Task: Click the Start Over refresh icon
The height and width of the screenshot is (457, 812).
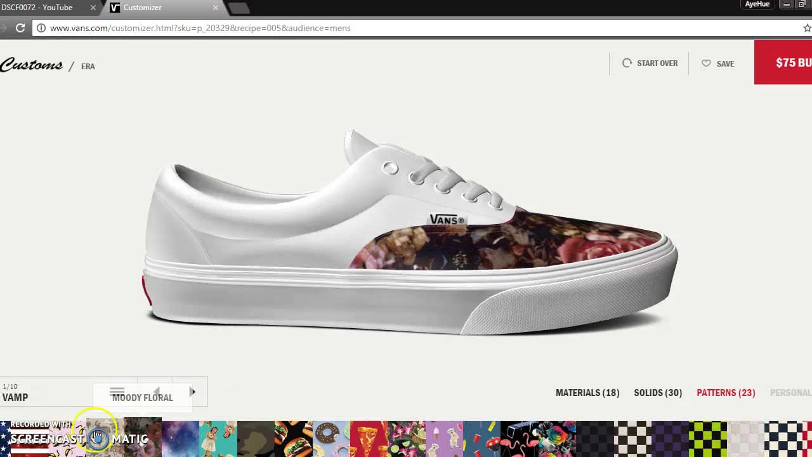Action: tap(627, 63)
